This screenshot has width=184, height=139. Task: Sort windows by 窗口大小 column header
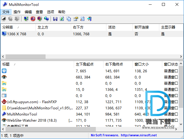147,64
